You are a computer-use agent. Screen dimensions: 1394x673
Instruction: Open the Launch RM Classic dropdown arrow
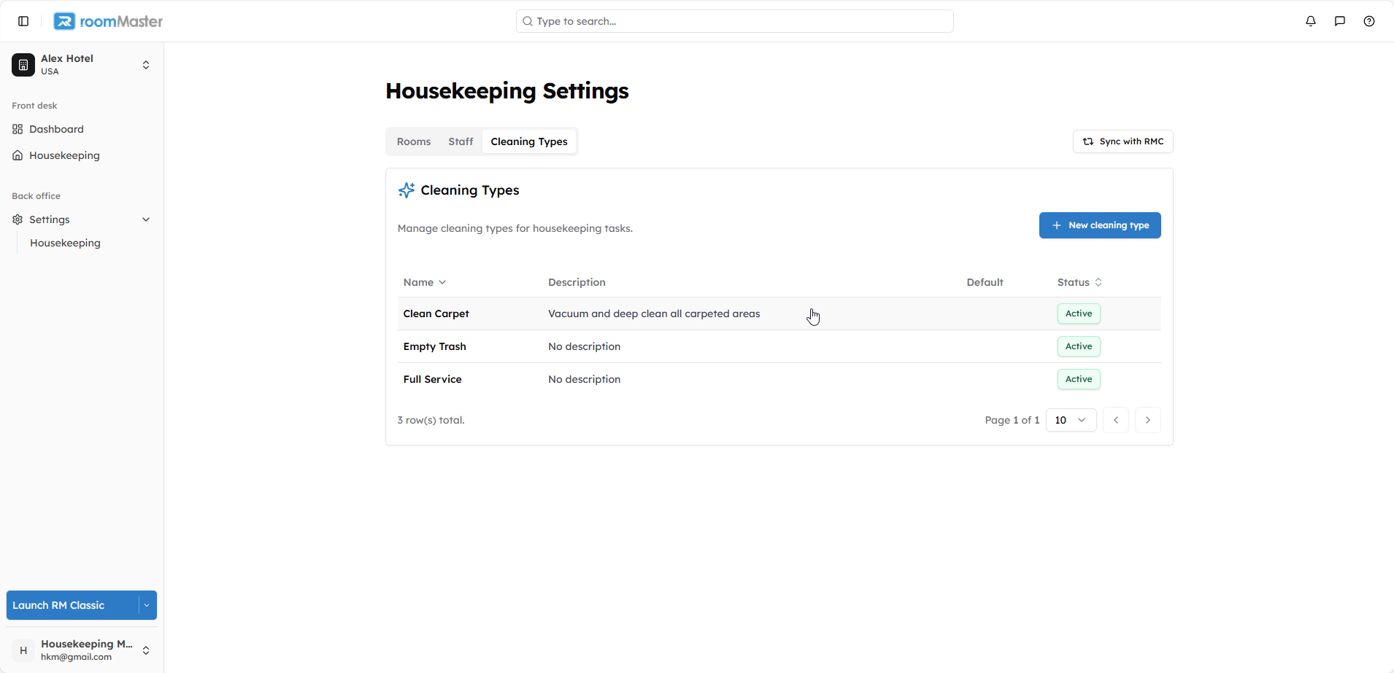[147, 605]
